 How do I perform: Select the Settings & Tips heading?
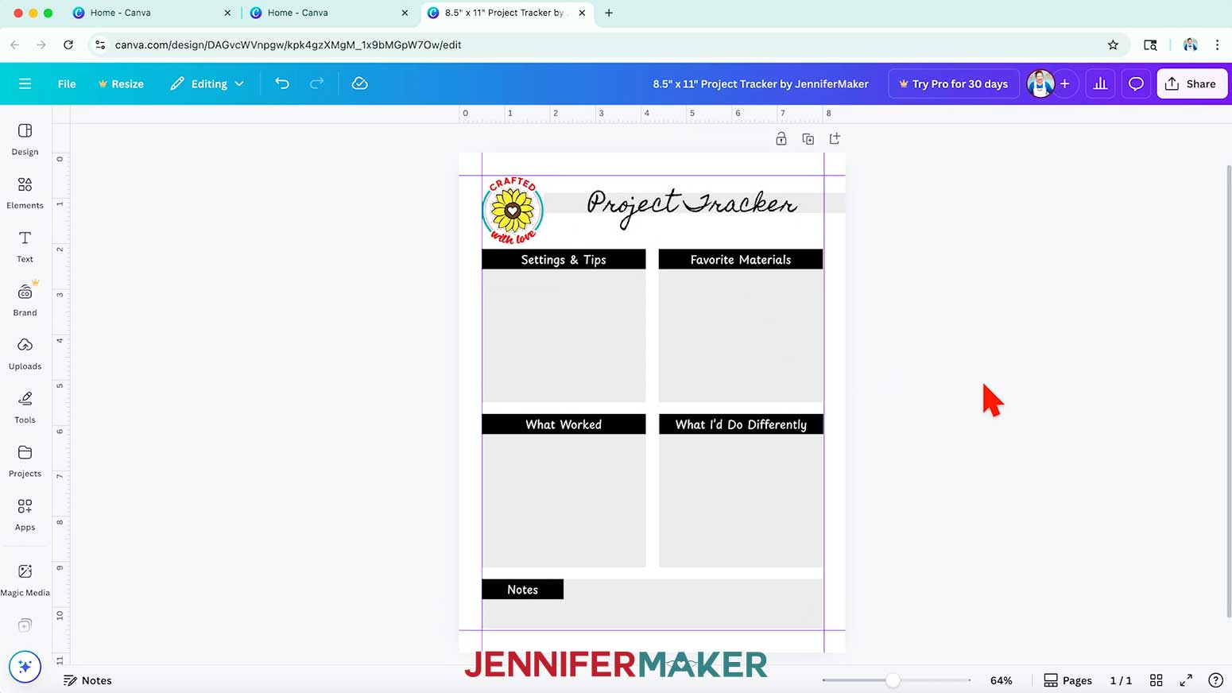[564, 260]
